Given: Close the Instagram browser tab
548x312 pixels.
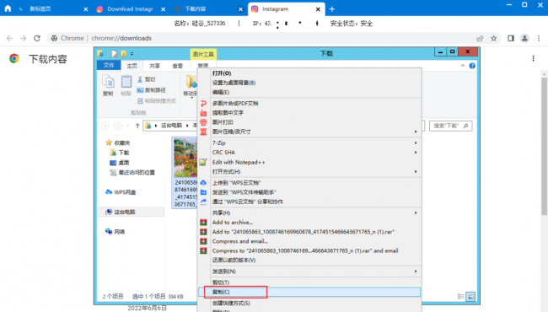Looking at the screenshot, I should tap(318, 9).
